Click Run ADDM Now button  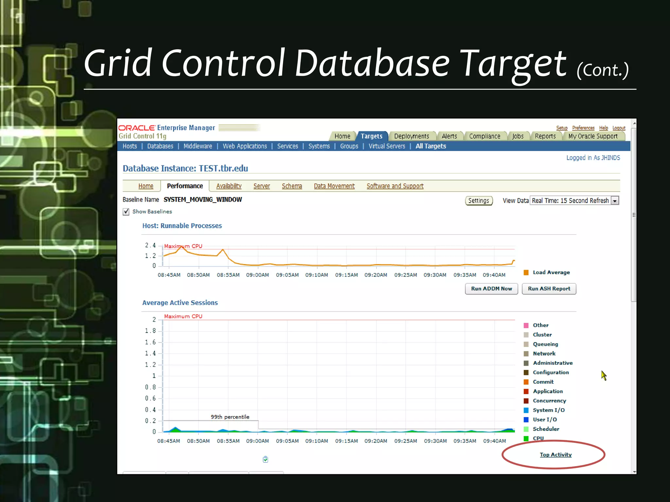point(491,289)
